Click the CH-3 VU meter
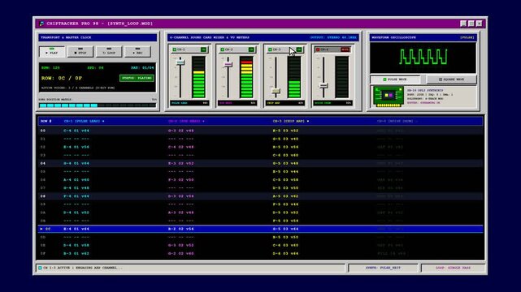 coord(294,77)
